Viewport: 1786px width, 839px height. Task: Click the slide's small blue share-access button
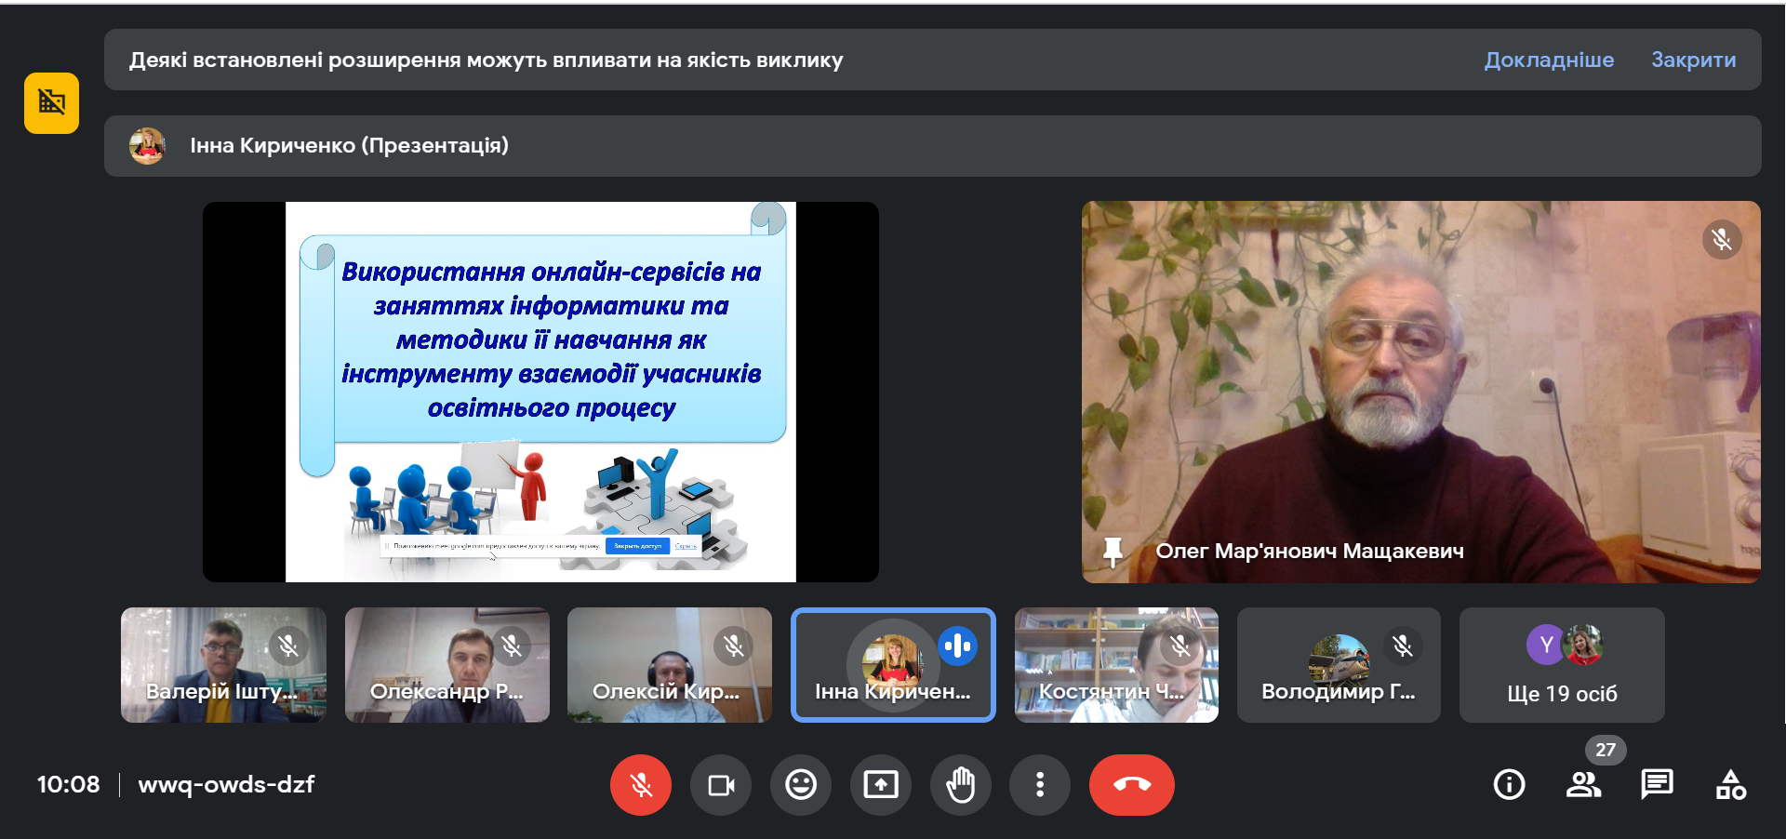(x=637, y=546)
